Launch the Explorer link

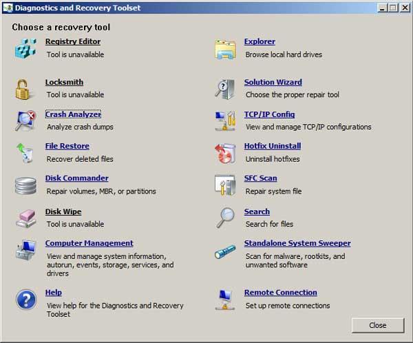pos(260,41)
